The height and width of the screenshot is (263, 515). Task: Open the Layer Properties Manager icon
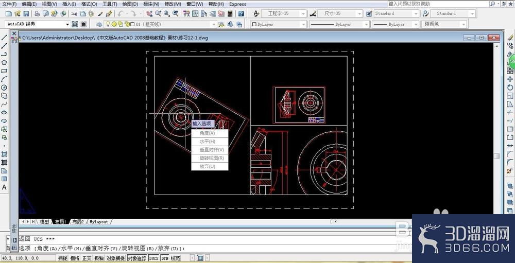coord(99,24)
